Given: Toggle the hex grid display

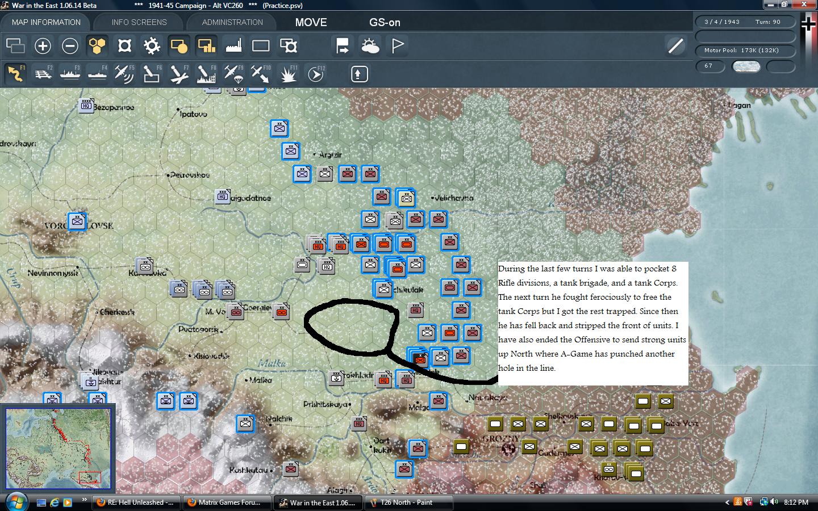Looking at the screenshot, I should [x=97, y=45].
